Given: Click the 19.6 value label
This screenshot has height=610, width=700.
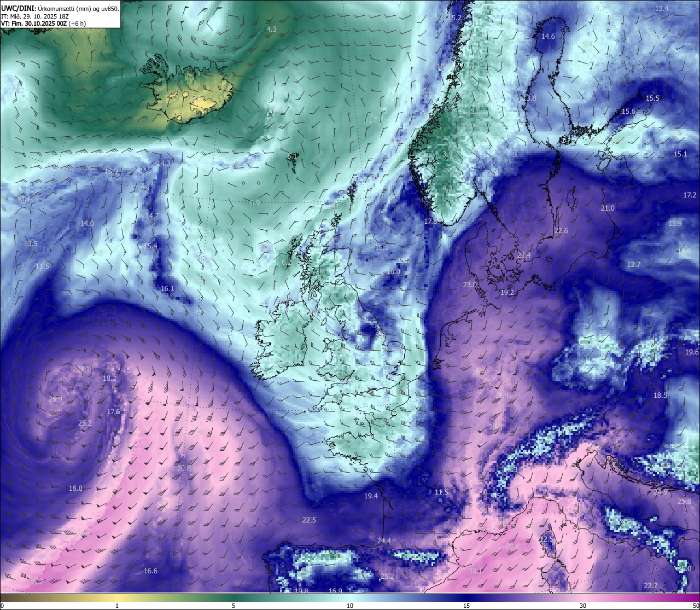Looking at the screenshot, I should [692, 352].
